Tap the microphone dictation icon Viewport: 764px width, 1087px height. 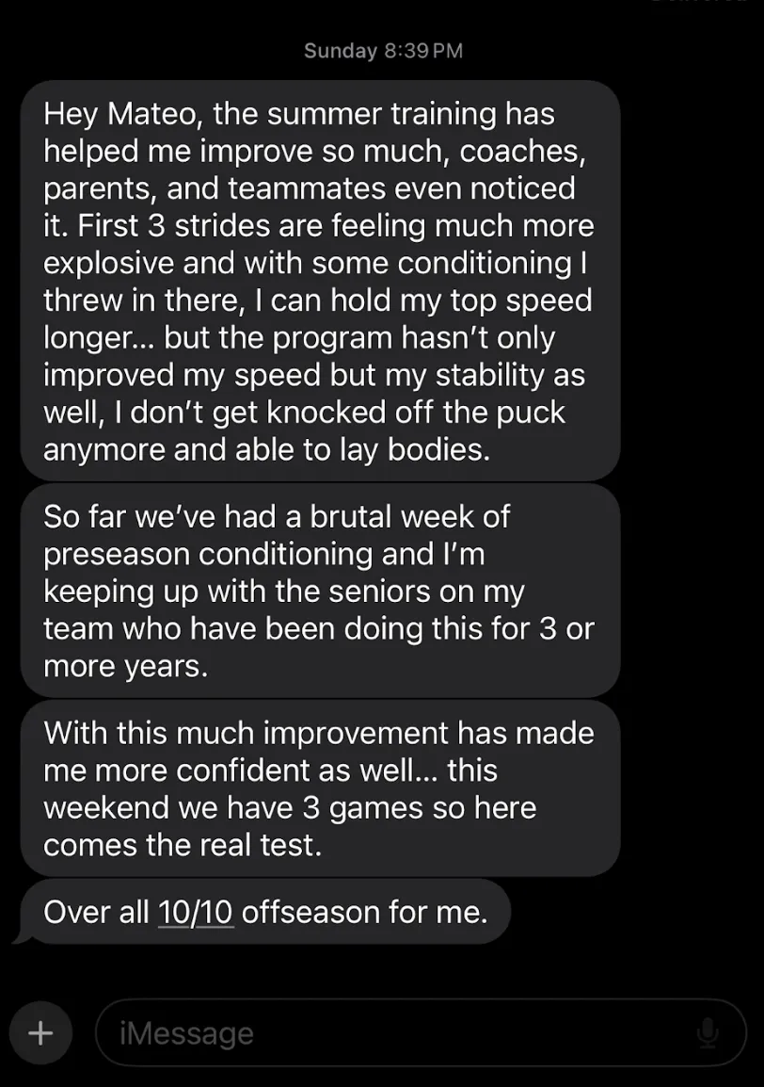tap(708, 1033)
